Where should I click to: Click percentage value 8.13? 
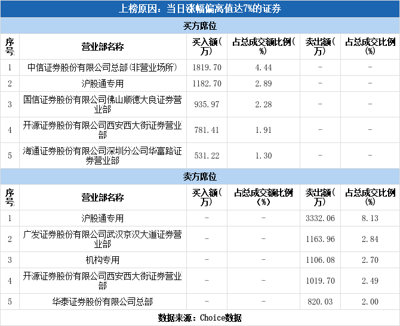coord(370,218)
